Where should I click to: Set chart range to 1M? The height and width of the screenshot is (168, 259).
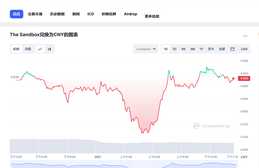pyautogui.click(x=183, y=49)
